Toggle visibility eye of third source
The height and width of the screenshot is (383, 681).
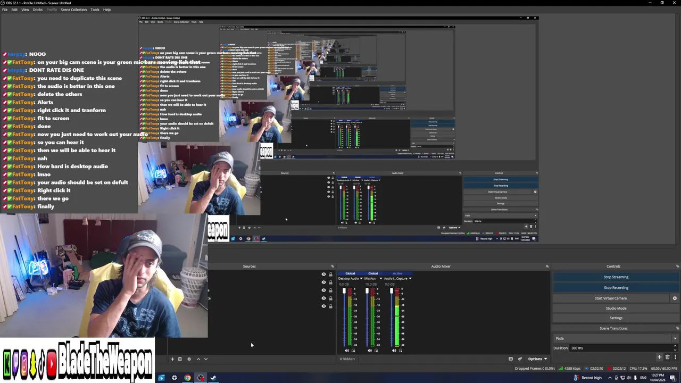click(323, 290)
